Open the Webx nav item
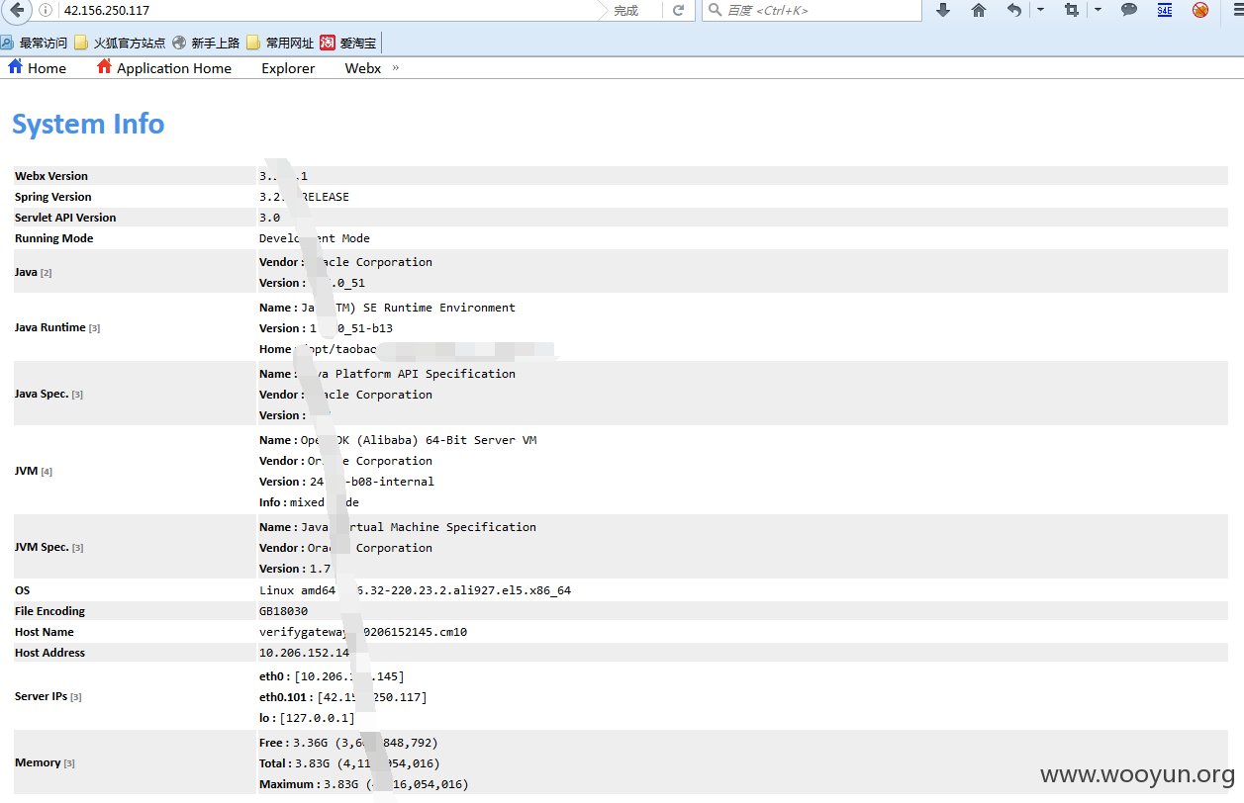 [363, 68]
